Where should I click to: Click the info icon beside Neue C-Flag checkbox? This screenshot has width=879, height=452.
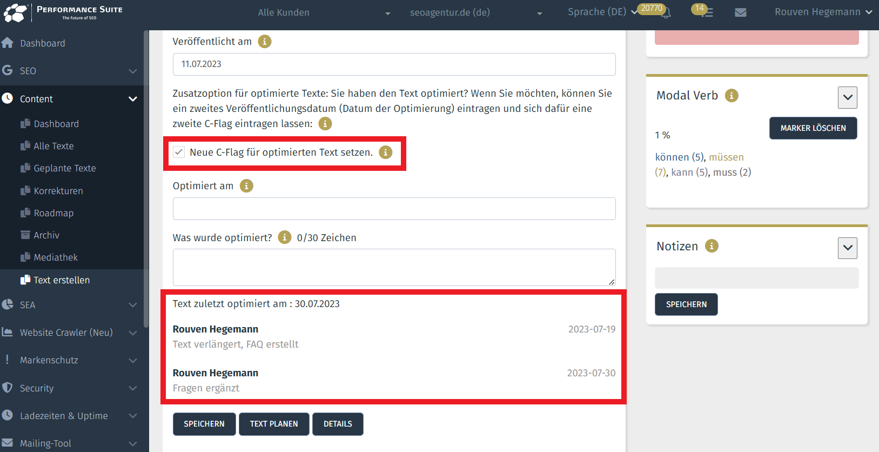click(x=385, y=152)
